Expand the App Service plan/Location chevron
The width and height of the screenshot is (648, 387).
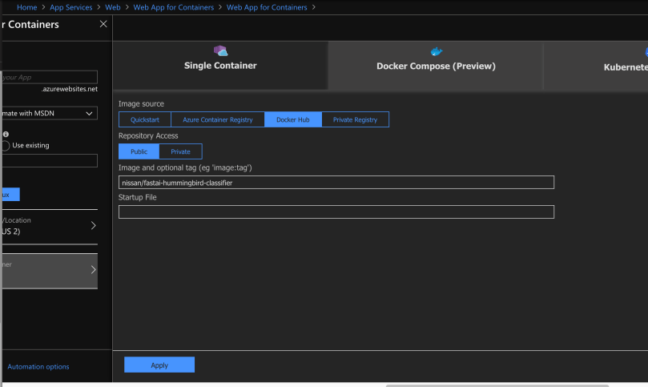click(x=93, y=225)
